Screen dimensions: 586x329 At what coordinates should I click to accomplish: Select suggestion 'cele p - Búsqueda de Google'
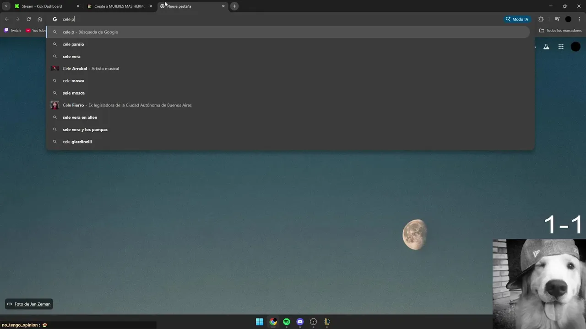(288, 32)
